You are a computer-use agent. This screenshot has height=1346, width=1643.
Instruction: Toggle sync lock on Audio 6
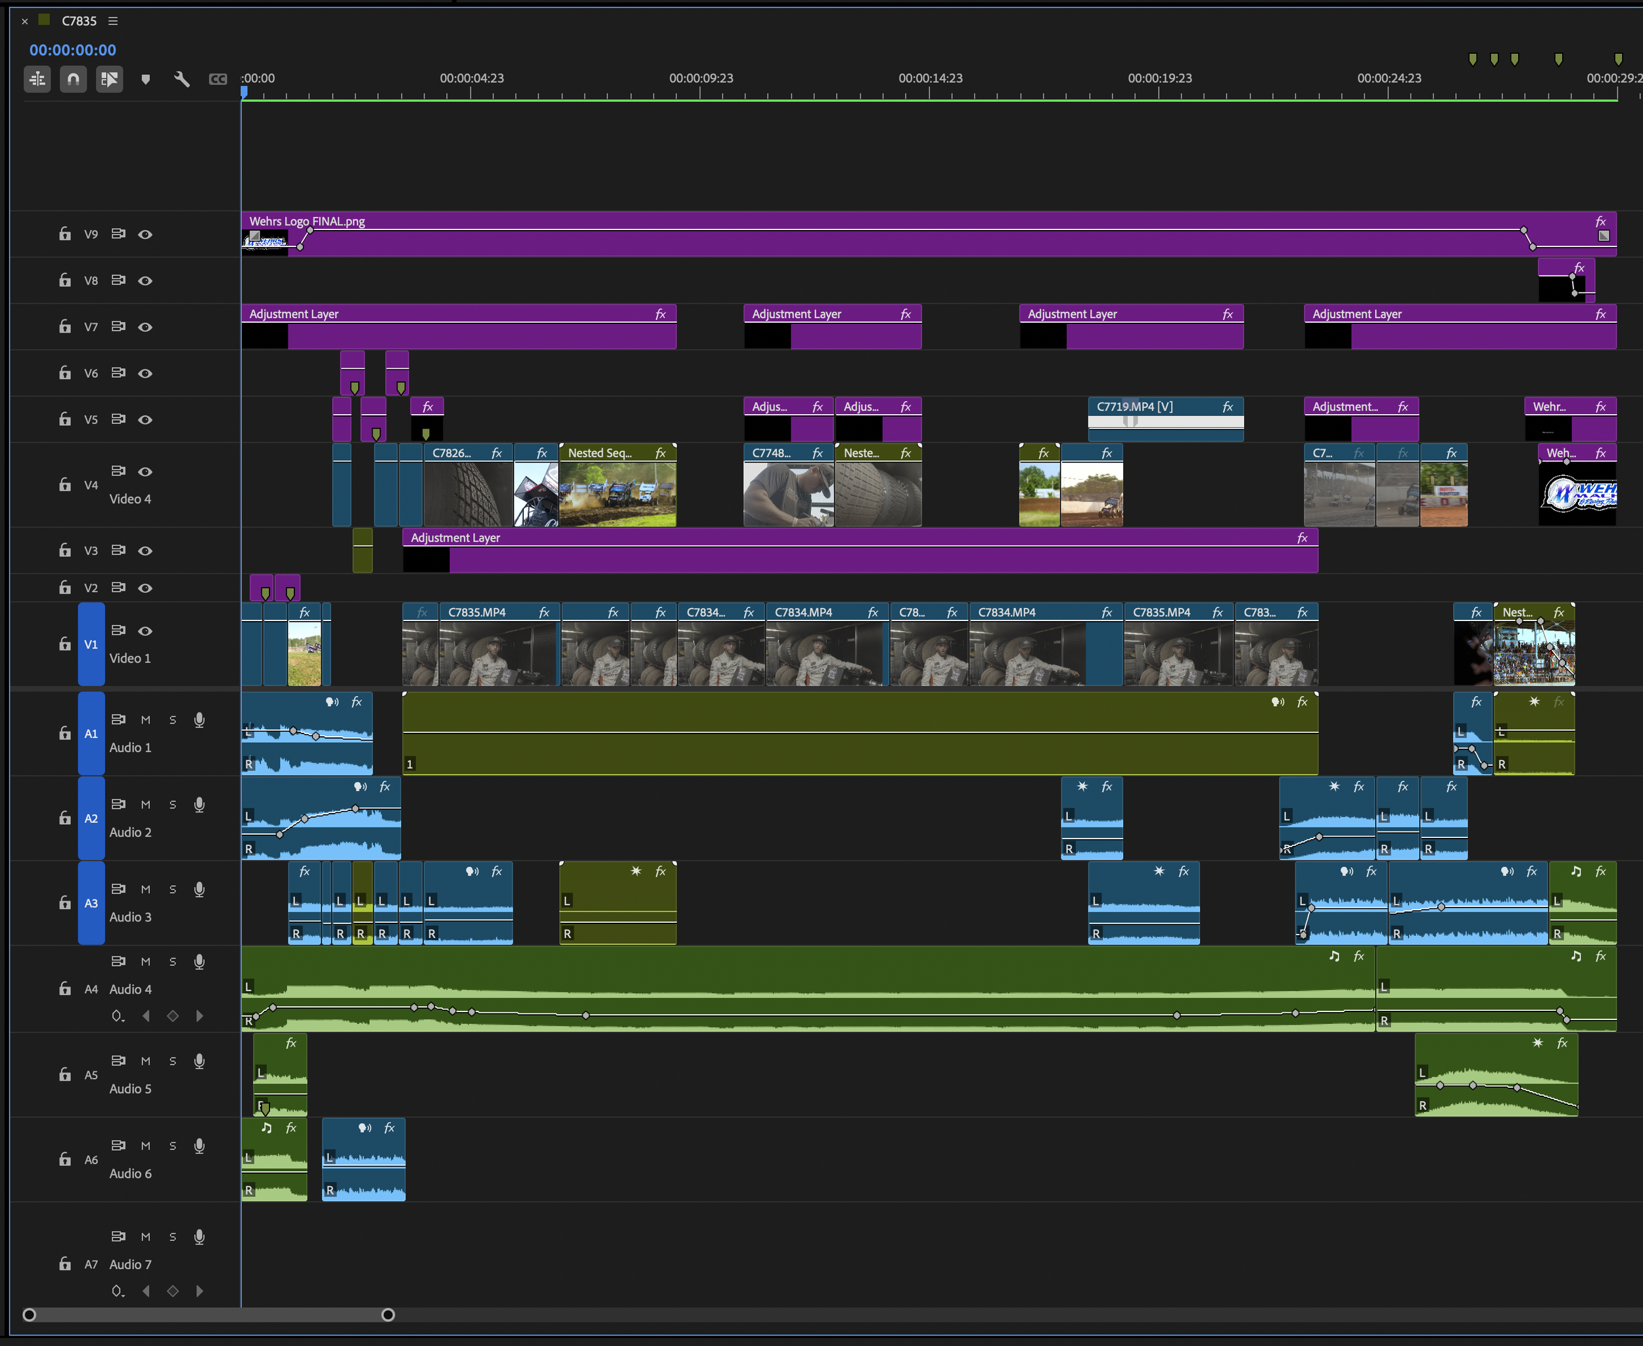tap(118, 1145)
